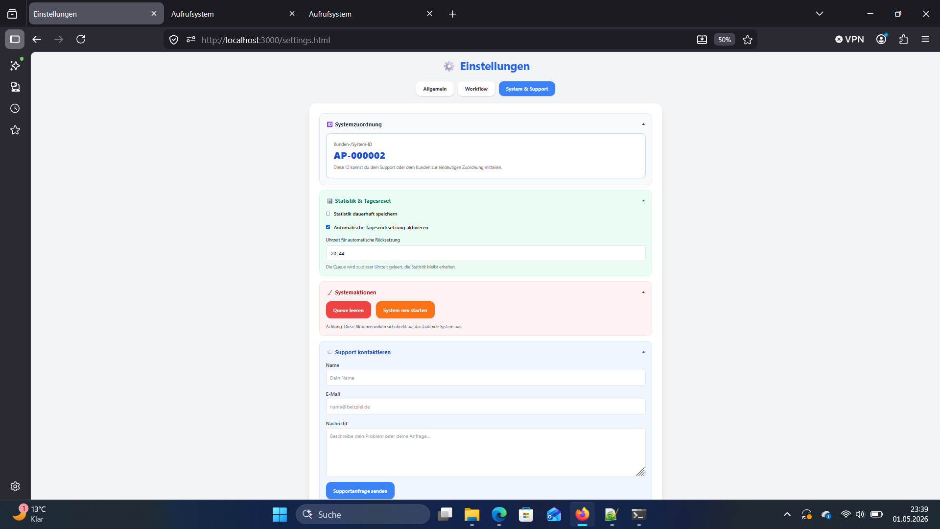Open the Windows Start menu

point(280,514)
